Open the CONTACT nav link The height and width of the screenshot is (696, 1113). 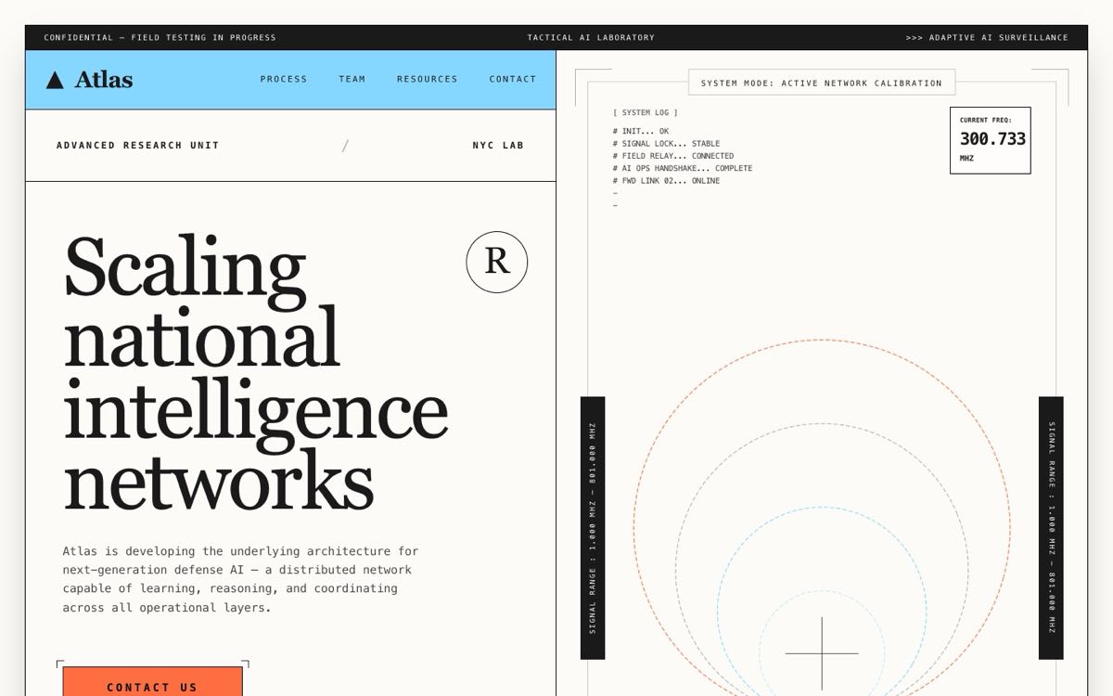513,79
